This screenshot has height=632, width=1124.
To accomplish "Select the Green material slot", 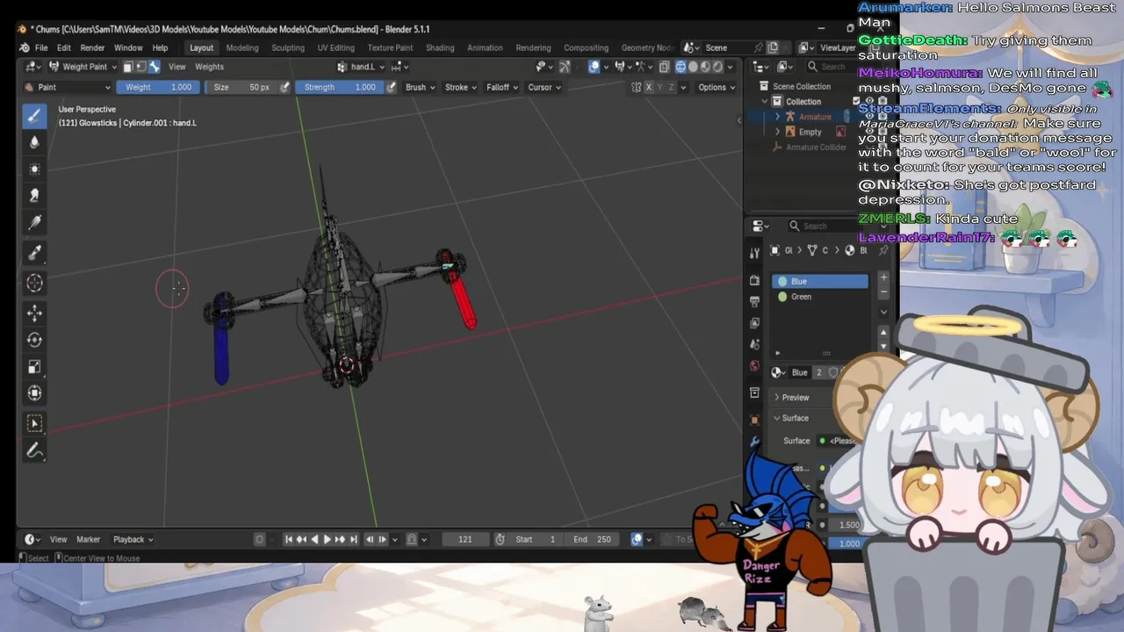I will pos(820,297).
